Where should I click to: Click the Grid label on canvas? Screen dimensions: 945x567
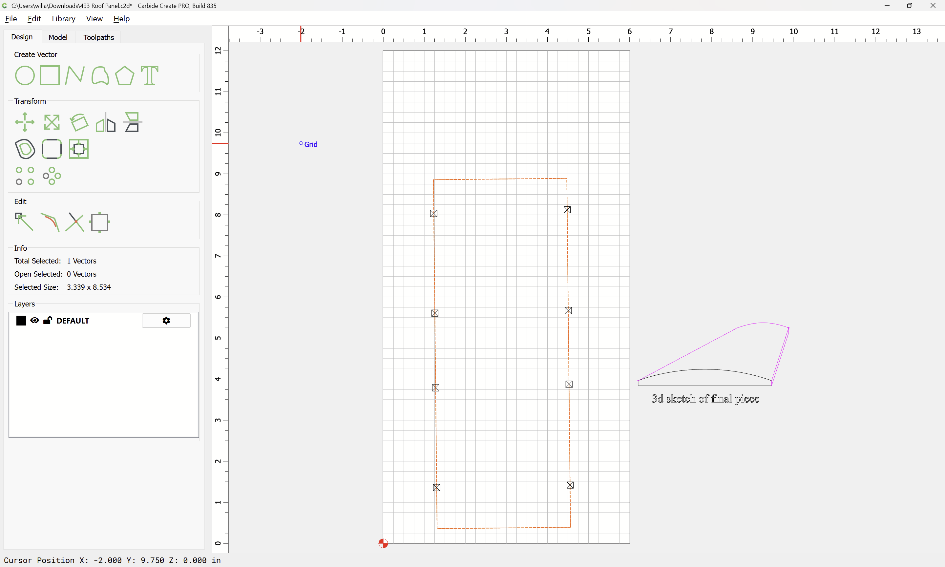(310, 144)
